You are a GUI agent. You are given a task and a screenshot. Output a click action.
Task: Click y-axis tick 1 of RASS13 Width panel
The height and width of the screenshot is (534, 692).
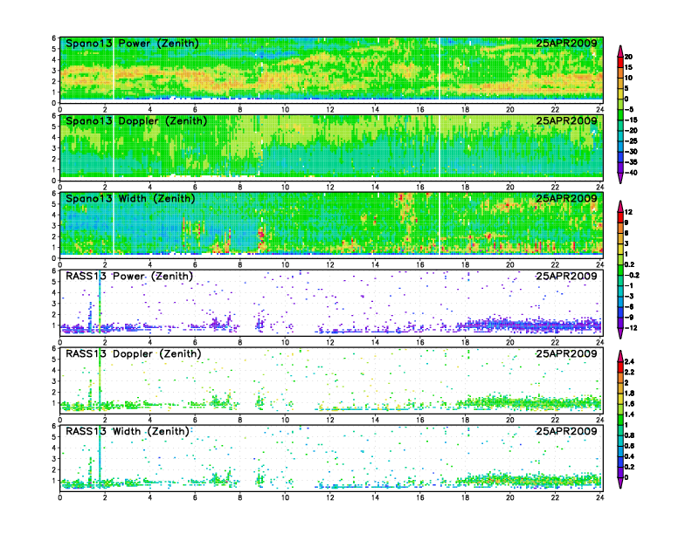pos(54,481)
